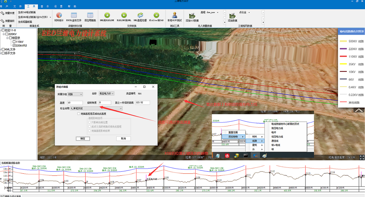Click the fullscreen icon in bottom-right corner
Image resolution: width=365 pixels, height=197 pixels.
[x=361, y=157]
